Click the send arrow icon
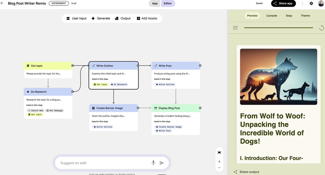 162,163
